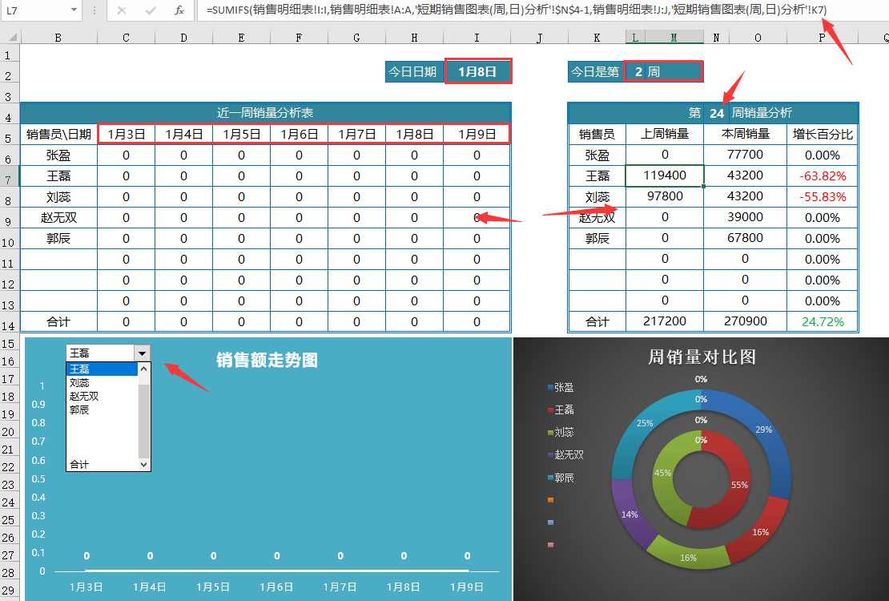Choose 郭辰 in the dropdown list

click(x=102, y=409)
